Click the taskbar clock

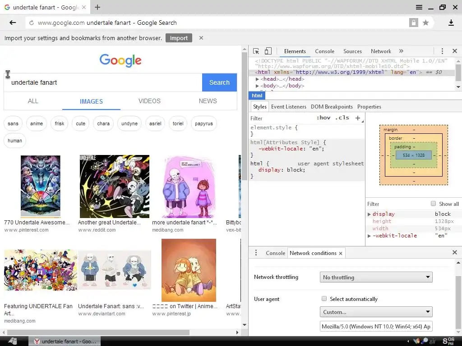[x=448, y=341]
